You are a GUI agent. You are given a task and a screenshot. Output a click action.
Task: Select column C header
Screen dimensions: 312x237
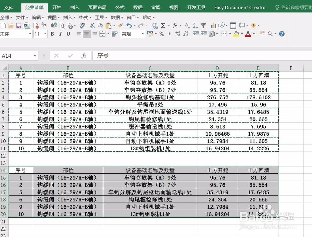click(x=150, y=68)
